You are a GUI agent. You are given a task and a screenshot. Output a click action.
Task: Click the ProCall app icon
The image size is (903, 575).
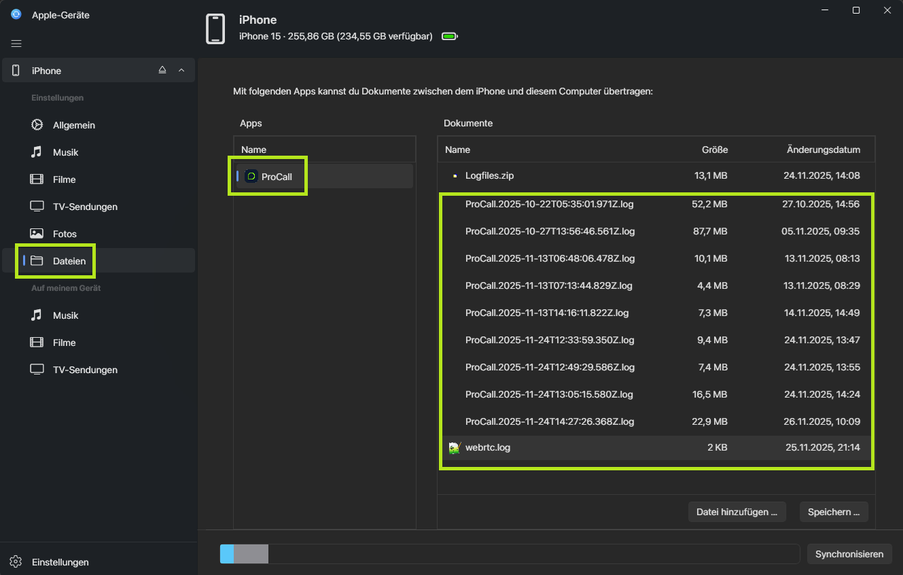point(251,177)
